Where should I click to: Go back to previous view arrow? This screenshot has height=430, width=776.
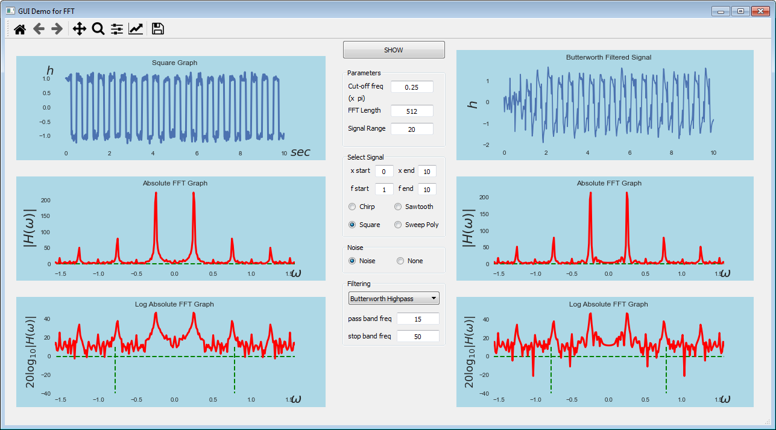[39, 29]
